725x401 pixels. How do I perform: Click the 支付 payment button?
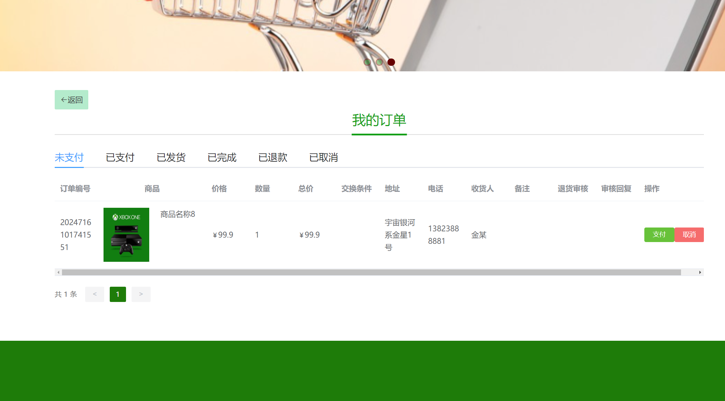[659, 234]
